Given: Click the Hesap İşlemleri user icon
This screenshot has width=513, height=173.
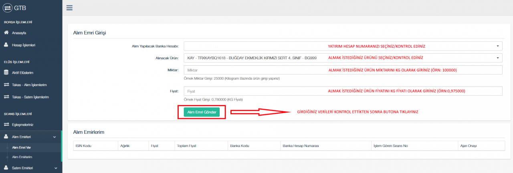Looking at the screenshot, I should point(6,45).
